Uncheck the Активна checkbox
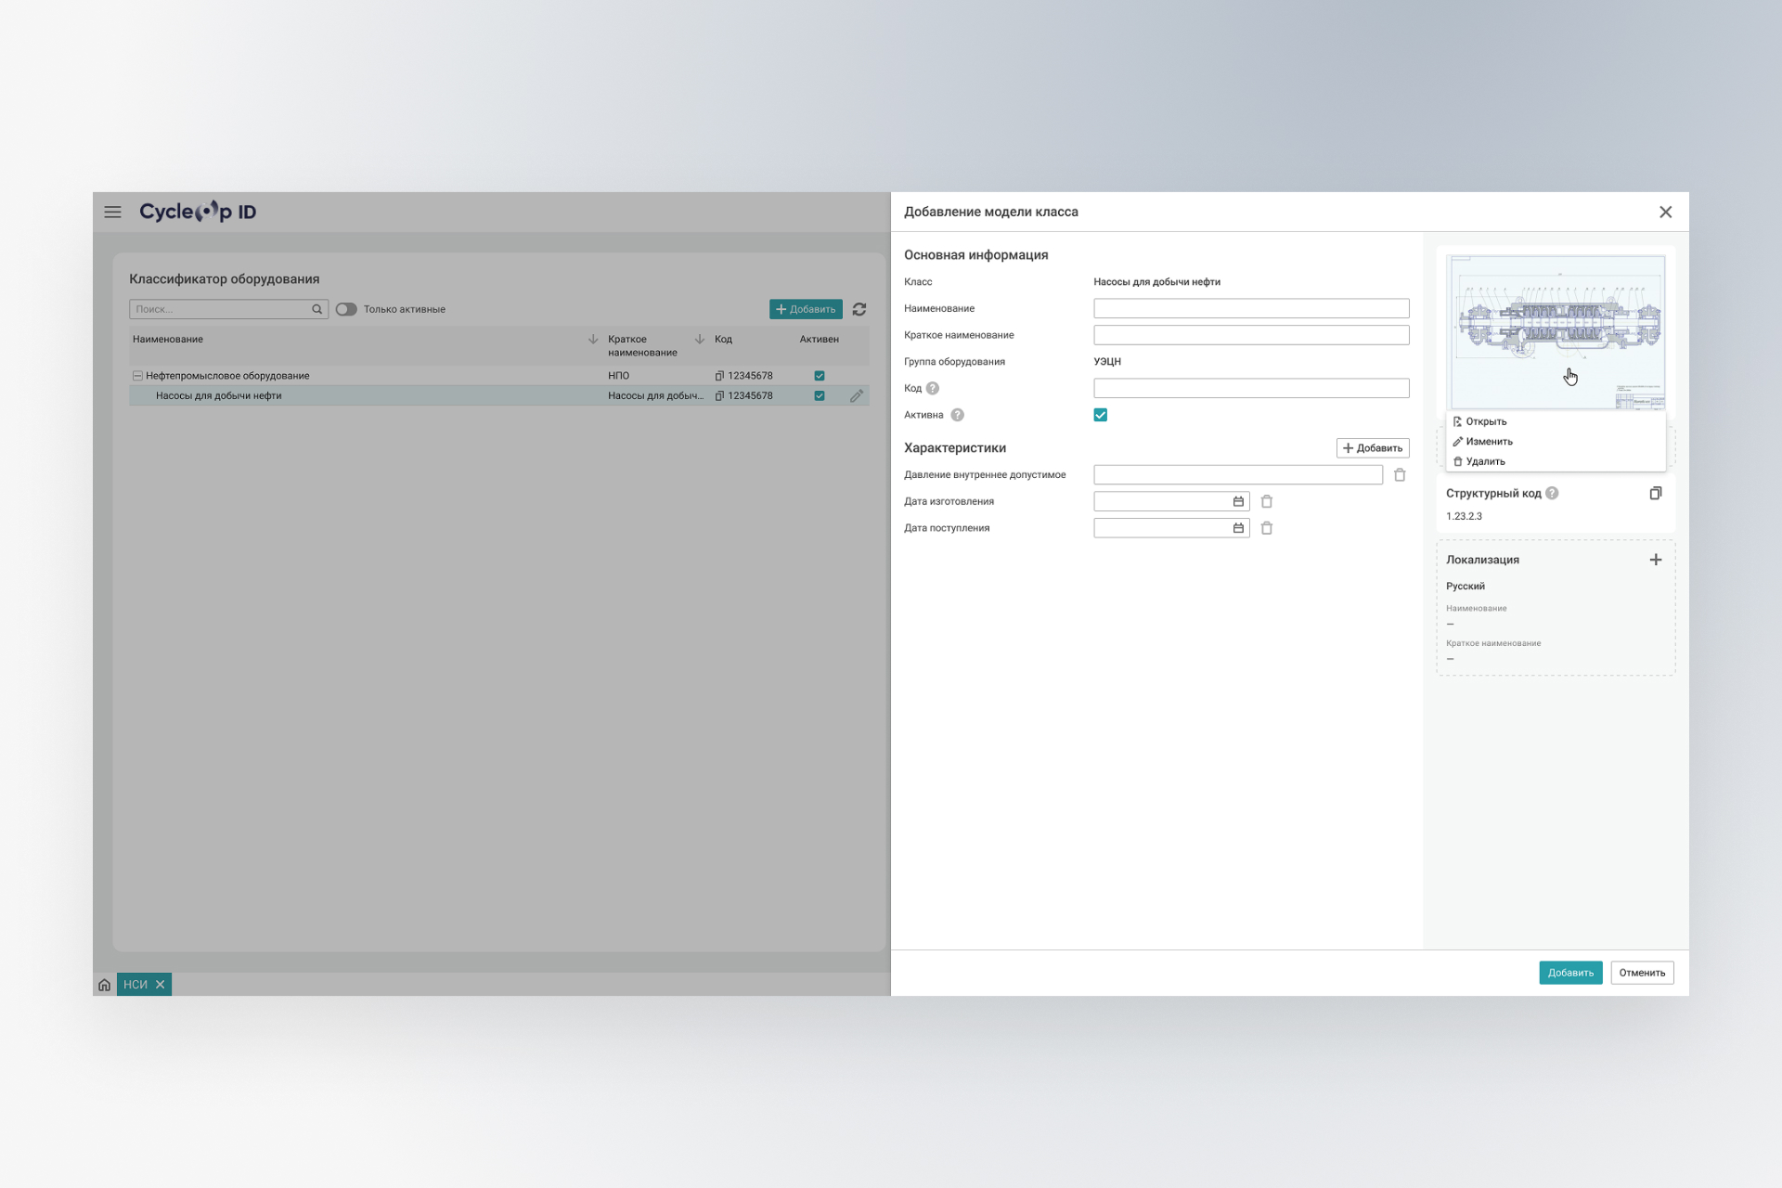Viewport: 1782px width, 1188px height. pyautogui.click(x=1100, y=415)
